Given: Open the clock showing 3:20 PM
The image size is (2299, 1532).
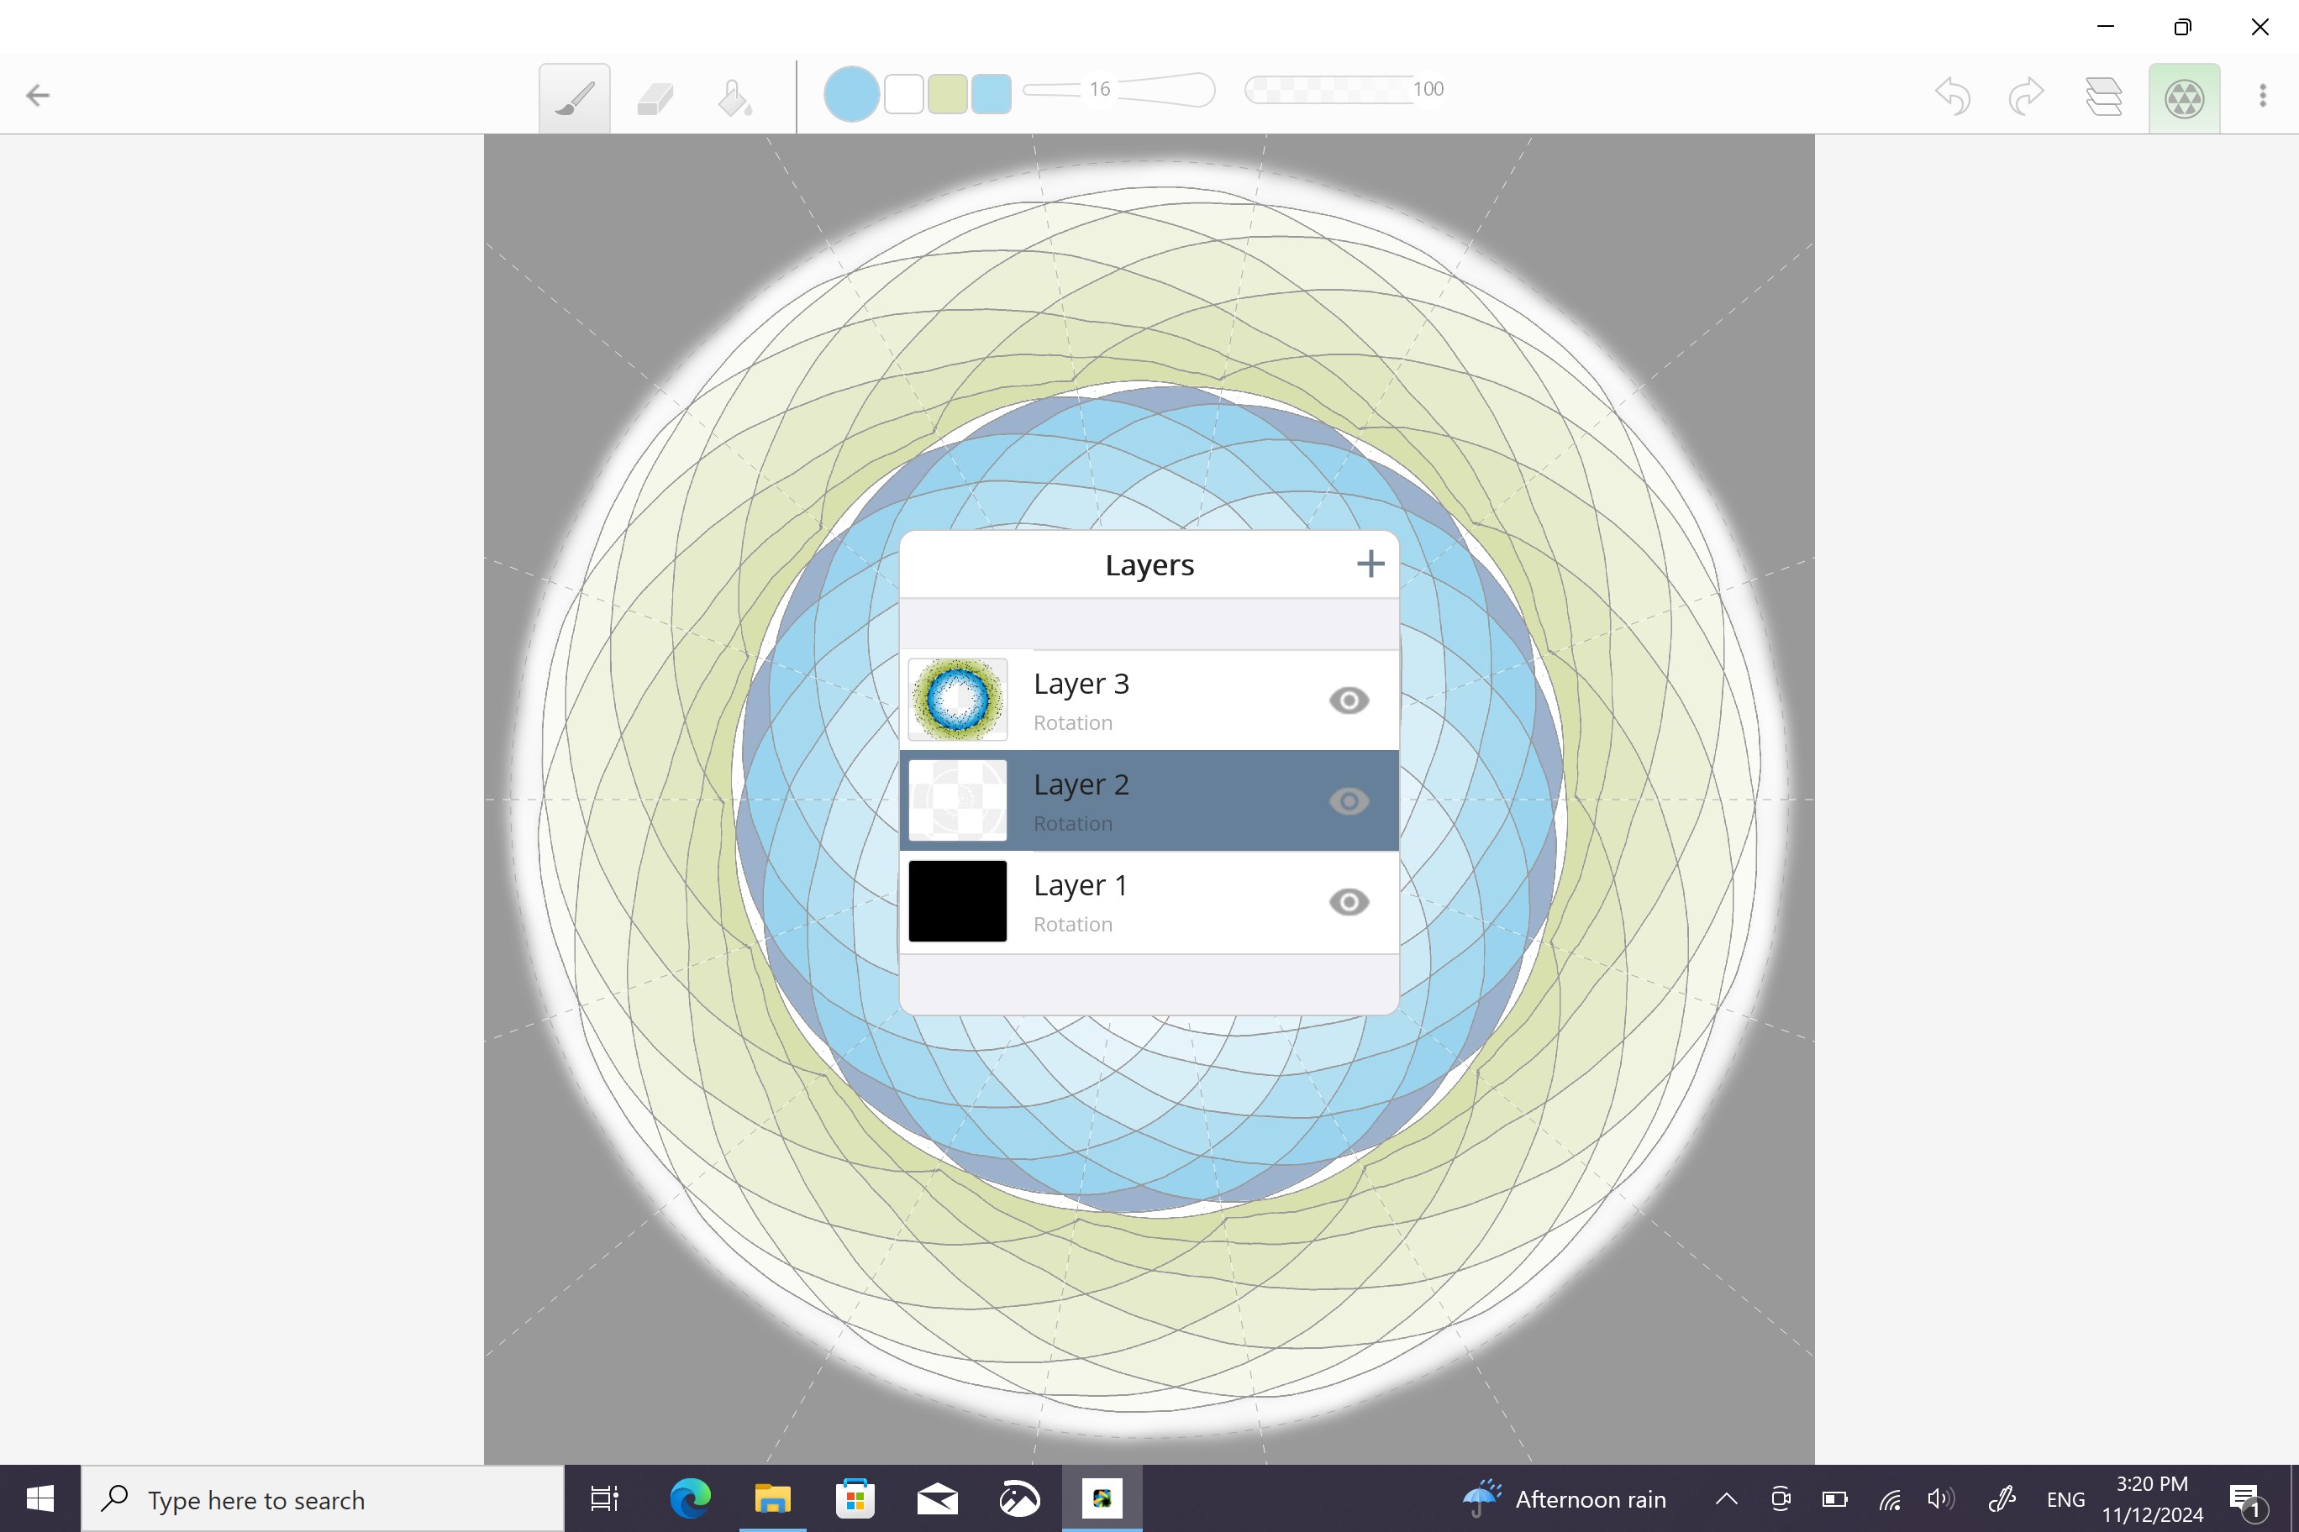Looking at the screenshot, I should [2153, 1498].
